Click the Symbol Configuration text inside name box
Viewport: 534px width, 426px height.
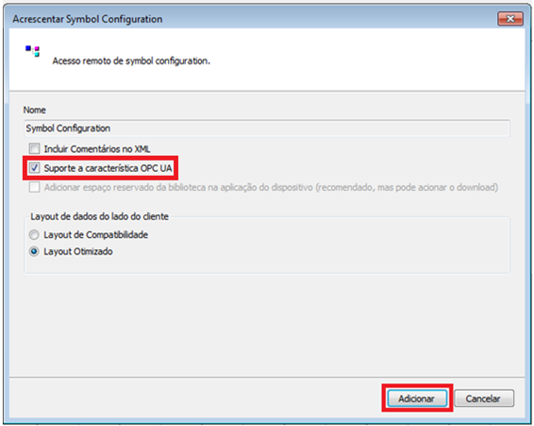coord(68,128)
